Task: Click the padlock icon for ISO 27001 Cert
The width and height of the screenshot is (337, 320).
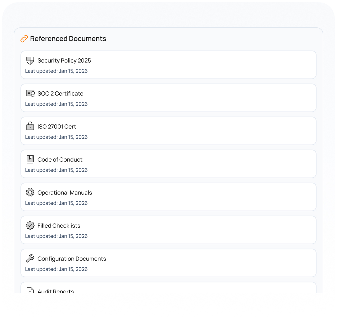Action: (x=30, y=126)
